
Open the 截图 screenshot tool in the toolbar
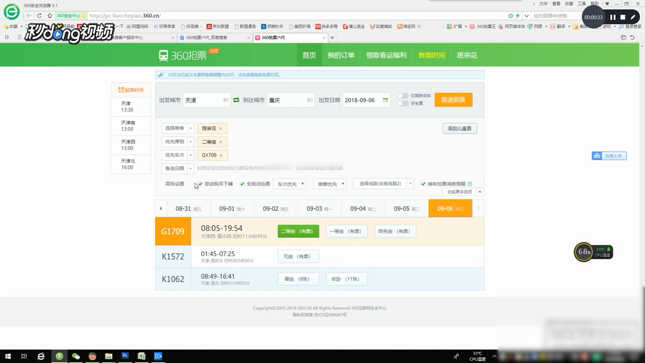575,26
